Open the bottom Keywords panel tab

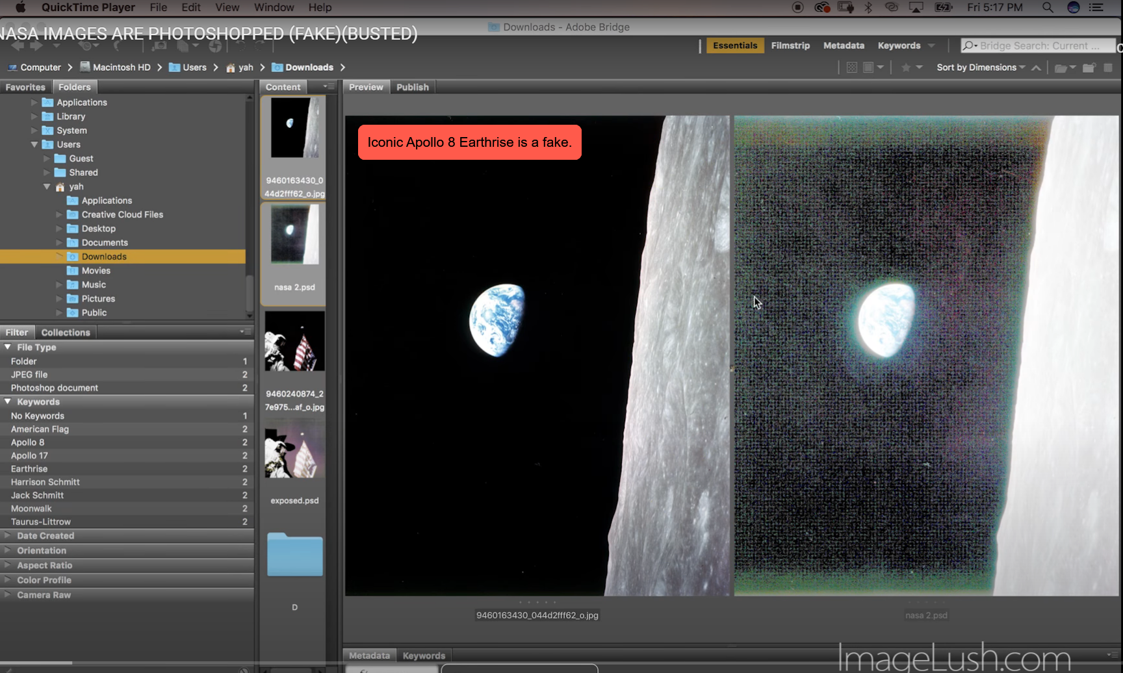coord(424,655)
